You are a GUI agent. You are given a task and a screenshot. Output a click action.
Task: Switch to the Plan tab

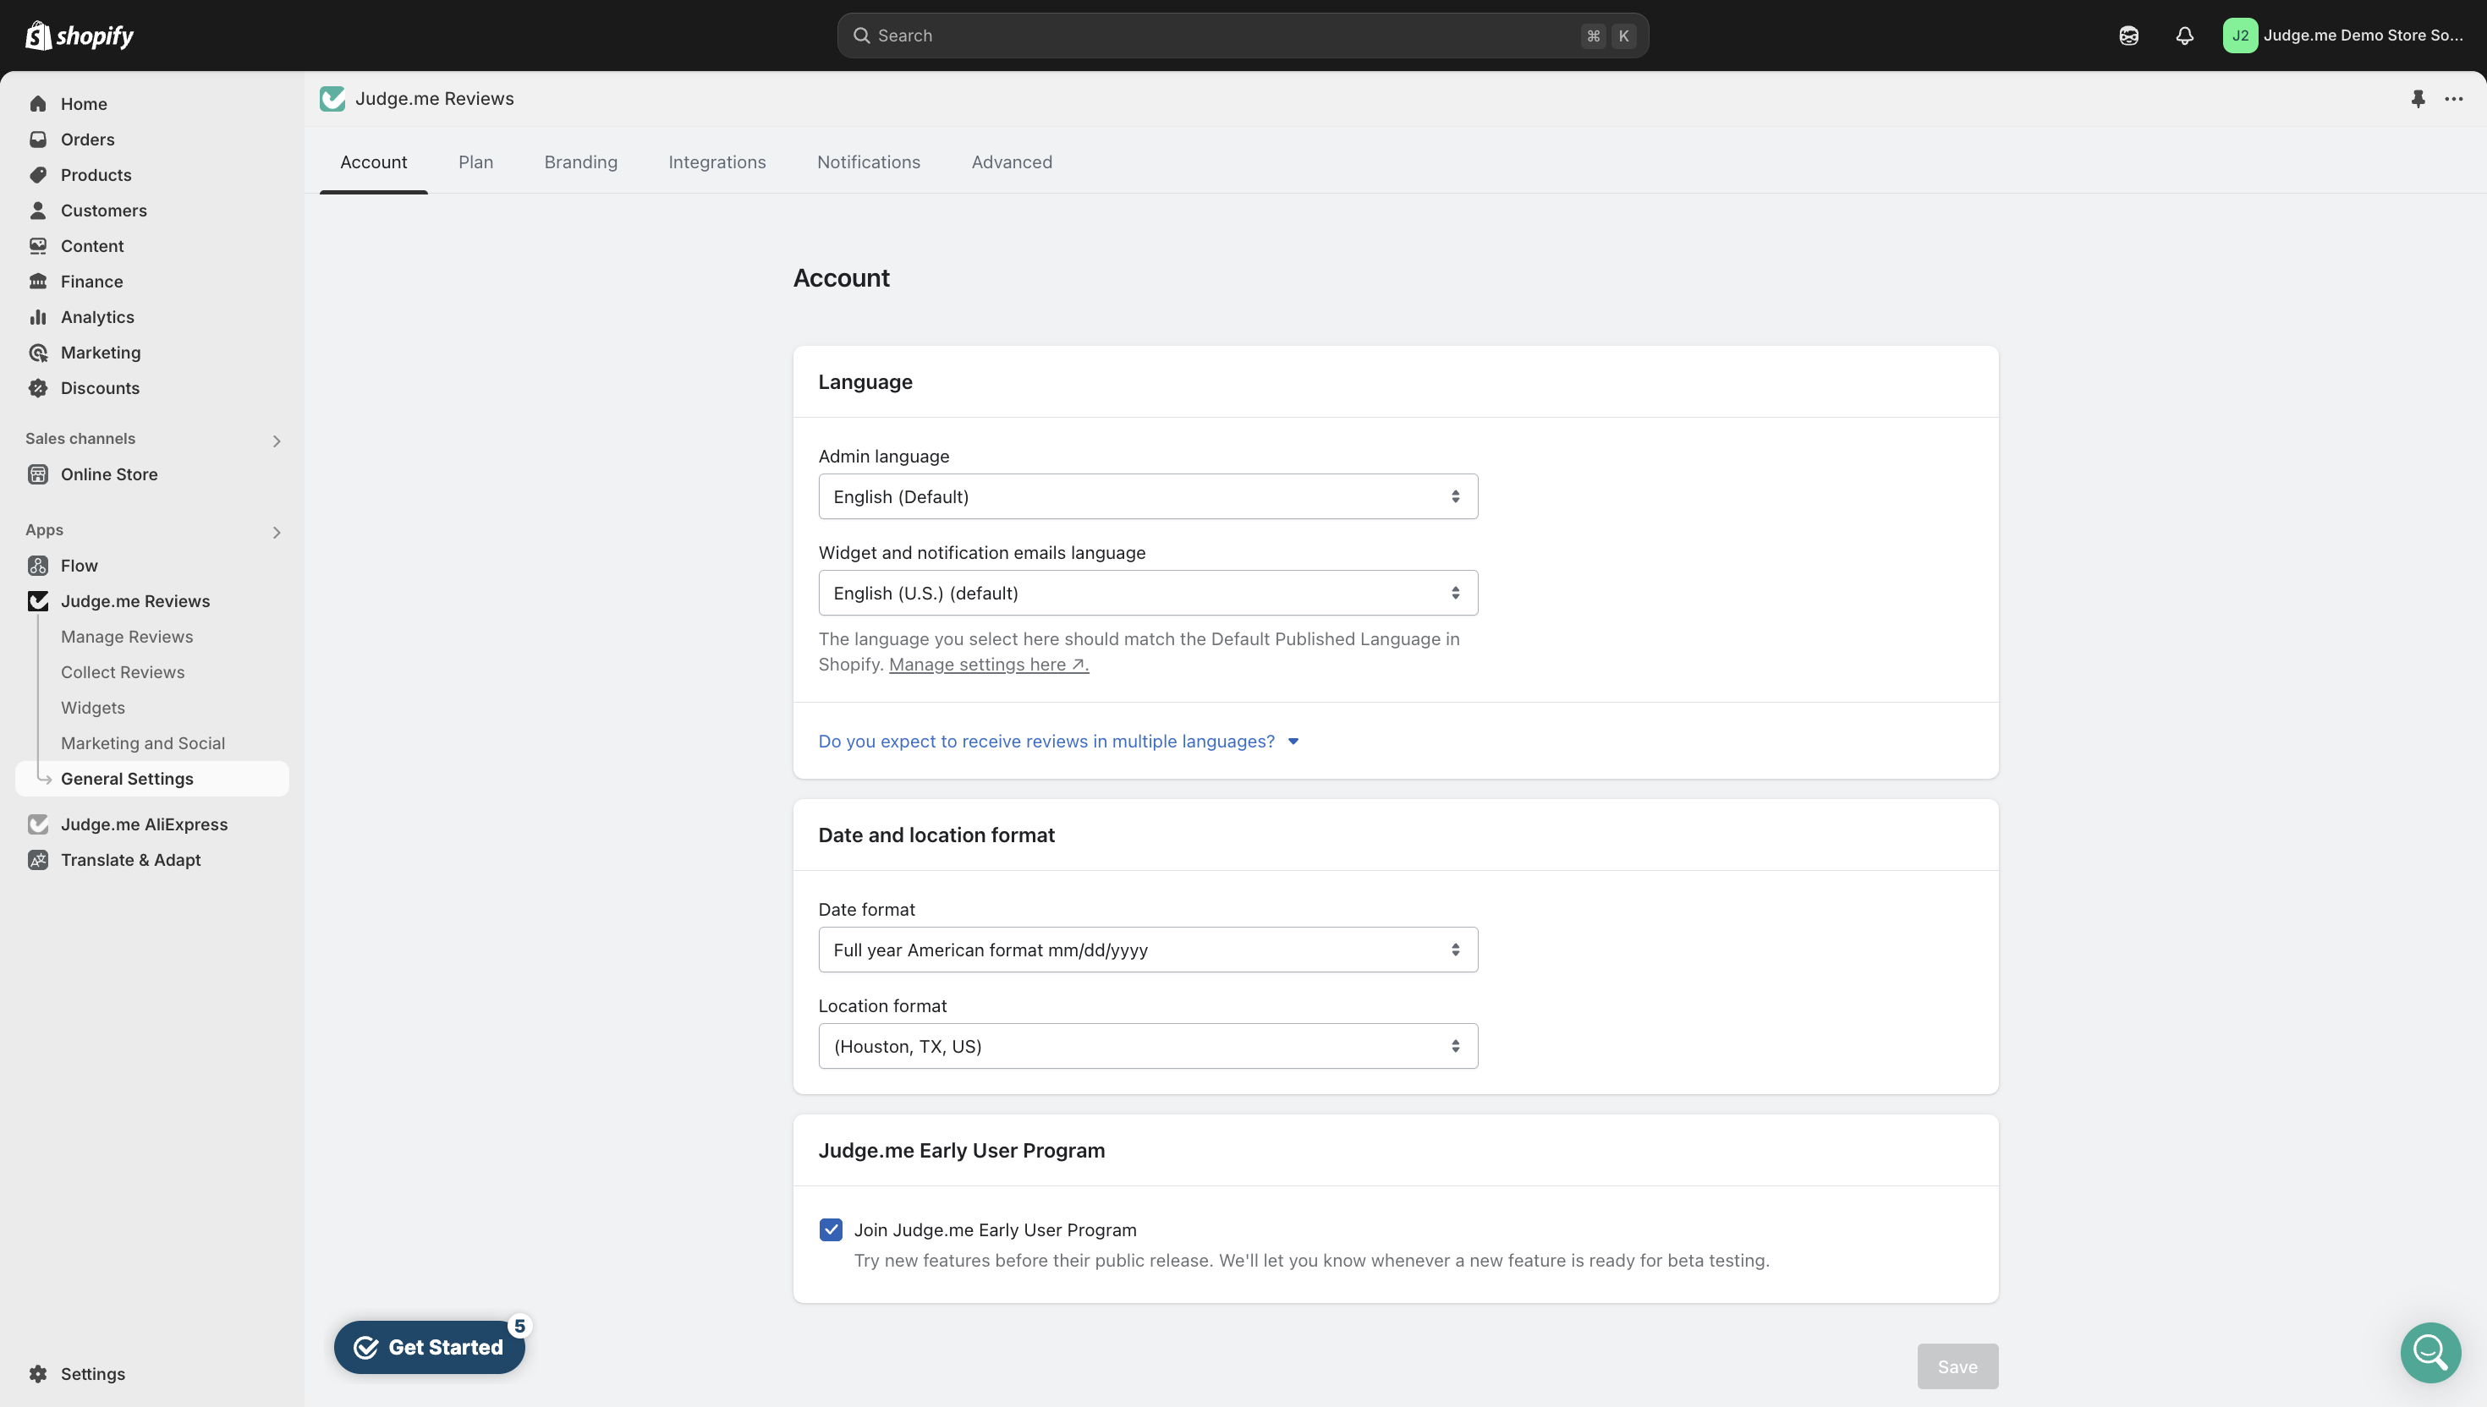(x=475, y=162)
